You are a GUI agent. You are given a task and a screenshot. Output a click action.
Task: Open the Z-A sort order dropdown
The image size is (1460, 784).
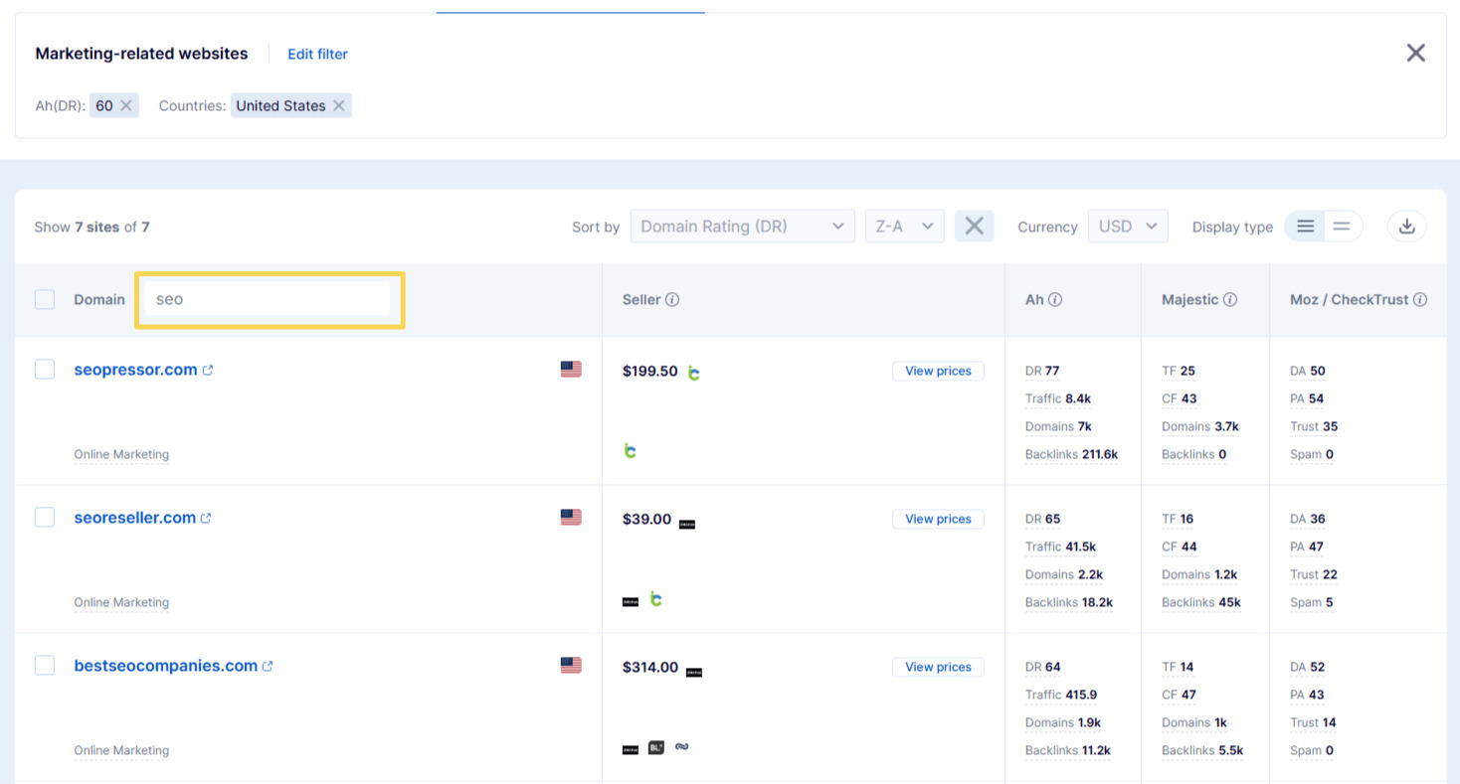coord(904,227)
